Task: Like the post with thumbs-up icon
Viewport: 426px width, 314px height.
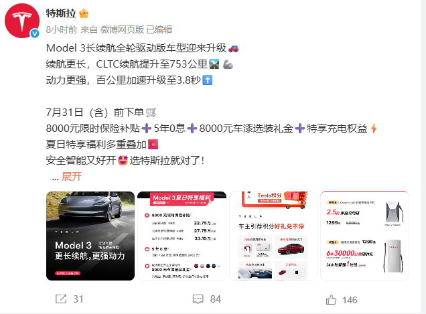Action: 331,299
